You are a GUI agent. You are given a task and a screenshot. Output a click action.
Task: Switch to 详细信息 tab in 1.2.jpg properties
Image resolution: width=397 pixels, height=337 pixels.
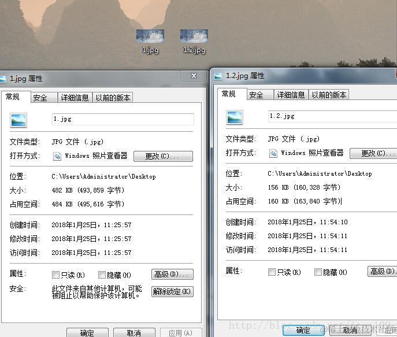pos(291,95)
